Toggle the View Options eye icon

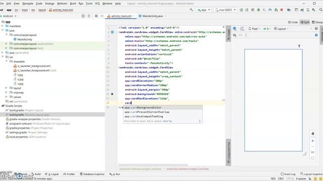tap(235, 35)
